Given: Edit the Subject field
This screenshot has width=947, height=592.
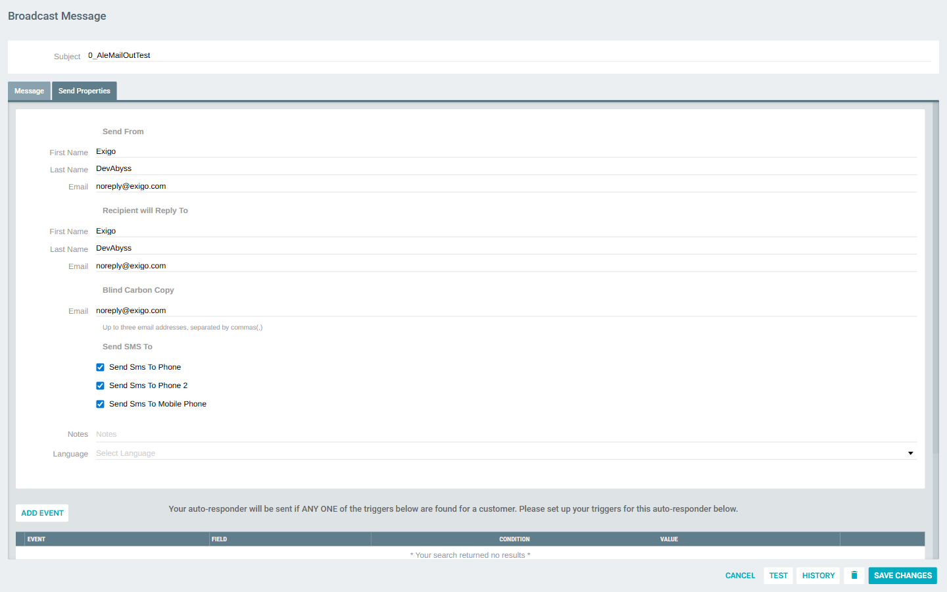Looking at the screenshot, I should pos(509,55).
